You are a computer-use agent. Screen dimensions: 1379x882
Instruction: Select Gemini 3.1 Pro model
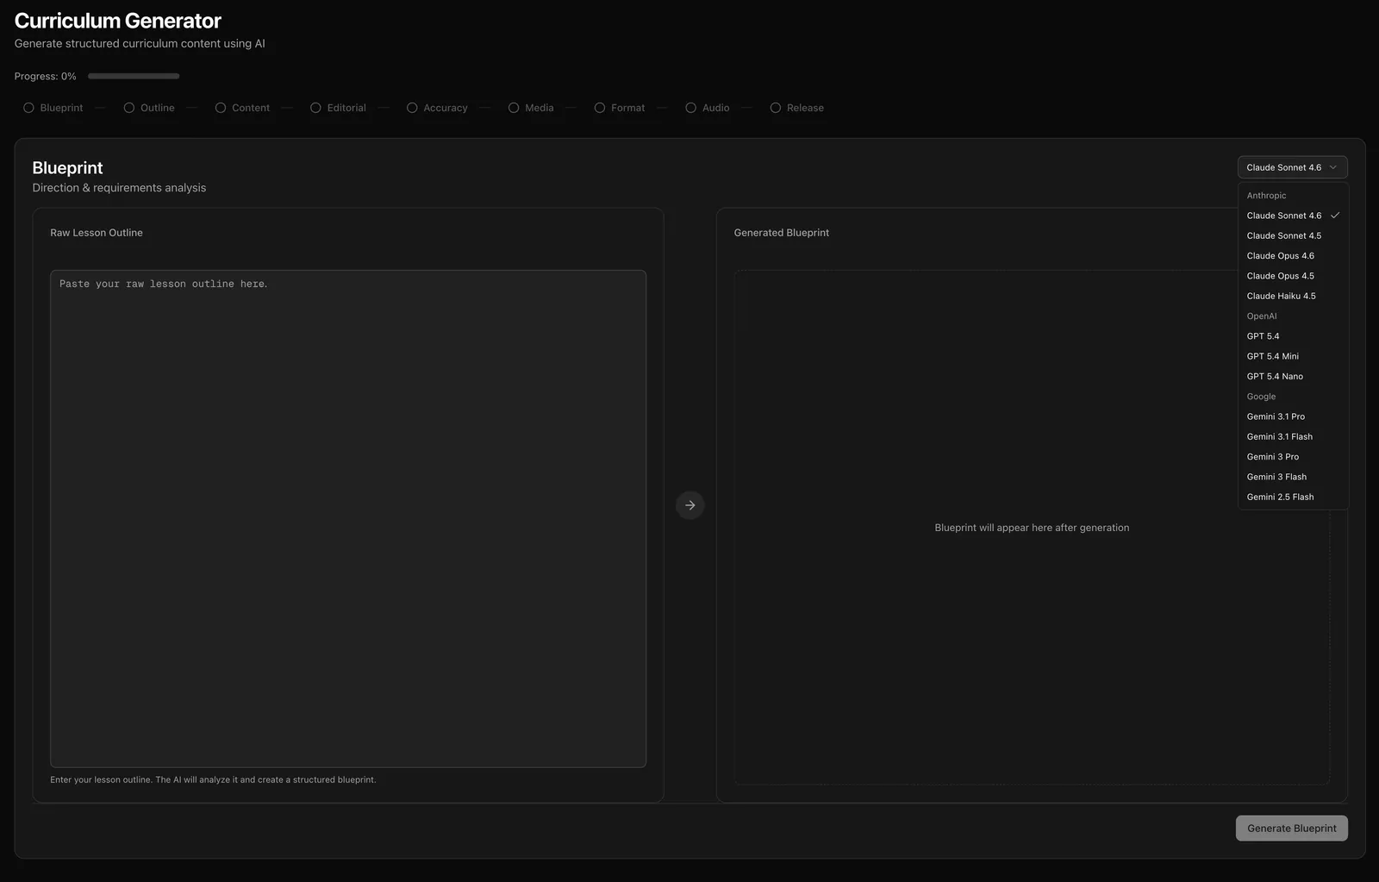coord(1293,416)
